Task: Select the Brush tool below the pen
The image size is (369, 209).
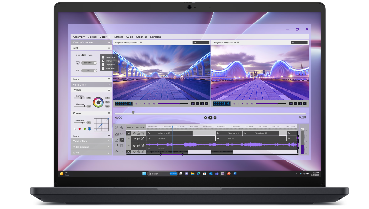Action: (116, 146)
